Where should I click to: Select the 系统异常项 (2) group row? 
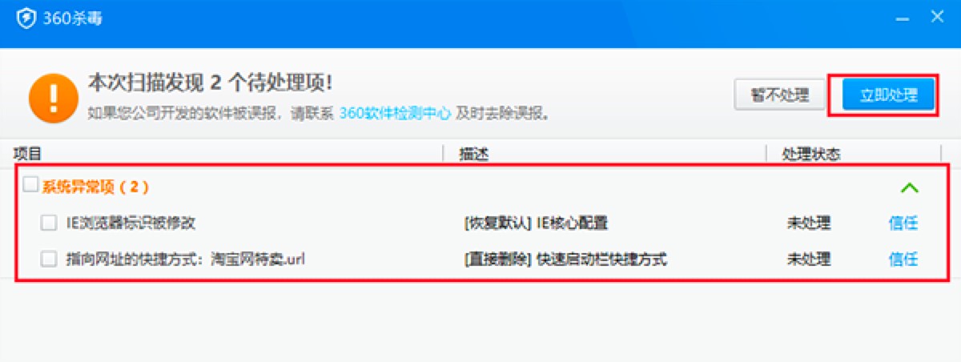click(482, 187)
